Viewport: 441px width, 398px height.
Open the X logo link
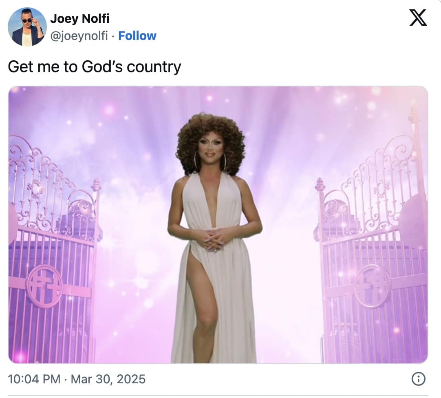[418, 18]
